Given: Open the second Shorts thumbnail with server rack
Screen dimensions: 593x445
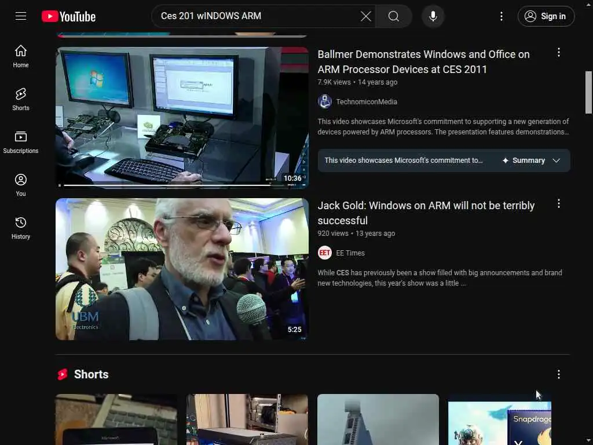Looking at the screenshot, I should pos(247,420).
